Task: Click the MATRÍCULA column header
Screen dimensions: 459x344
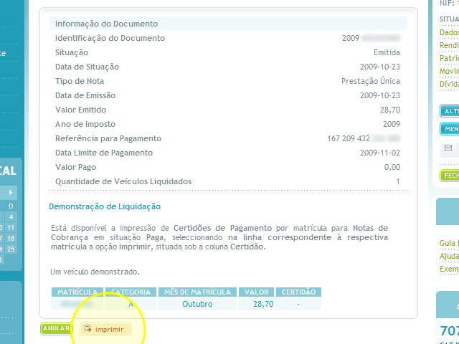Action: (77, 292)
